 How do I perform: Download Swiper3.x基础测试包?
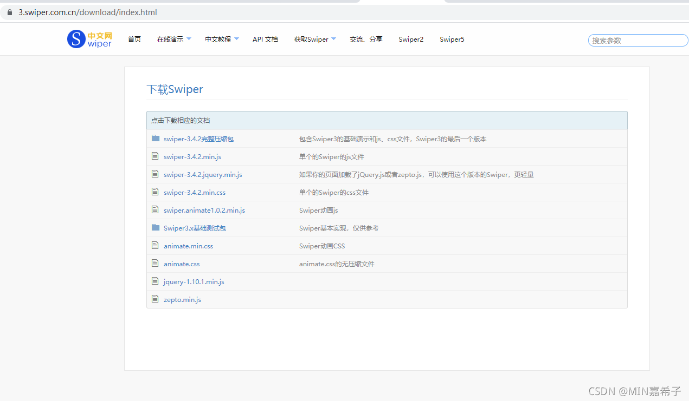195,228
